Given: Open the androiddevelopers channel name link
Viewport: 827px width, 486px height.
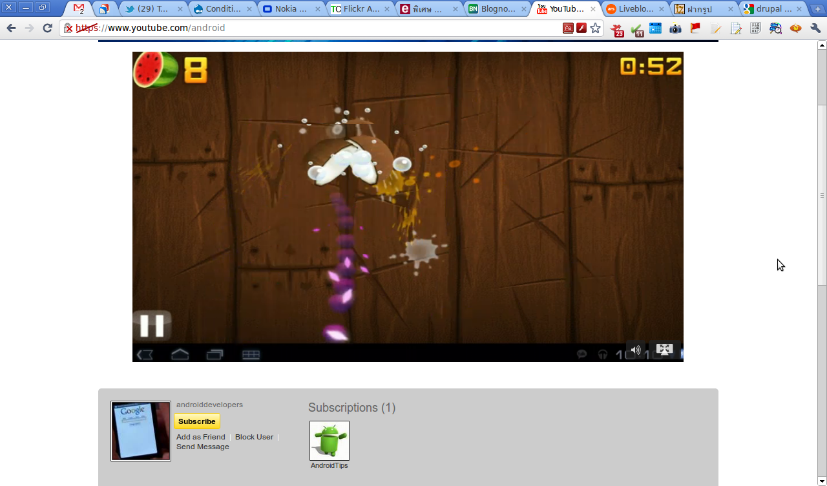Looking at the screenshot, I should pyautogui.click(x=209, y=405).
